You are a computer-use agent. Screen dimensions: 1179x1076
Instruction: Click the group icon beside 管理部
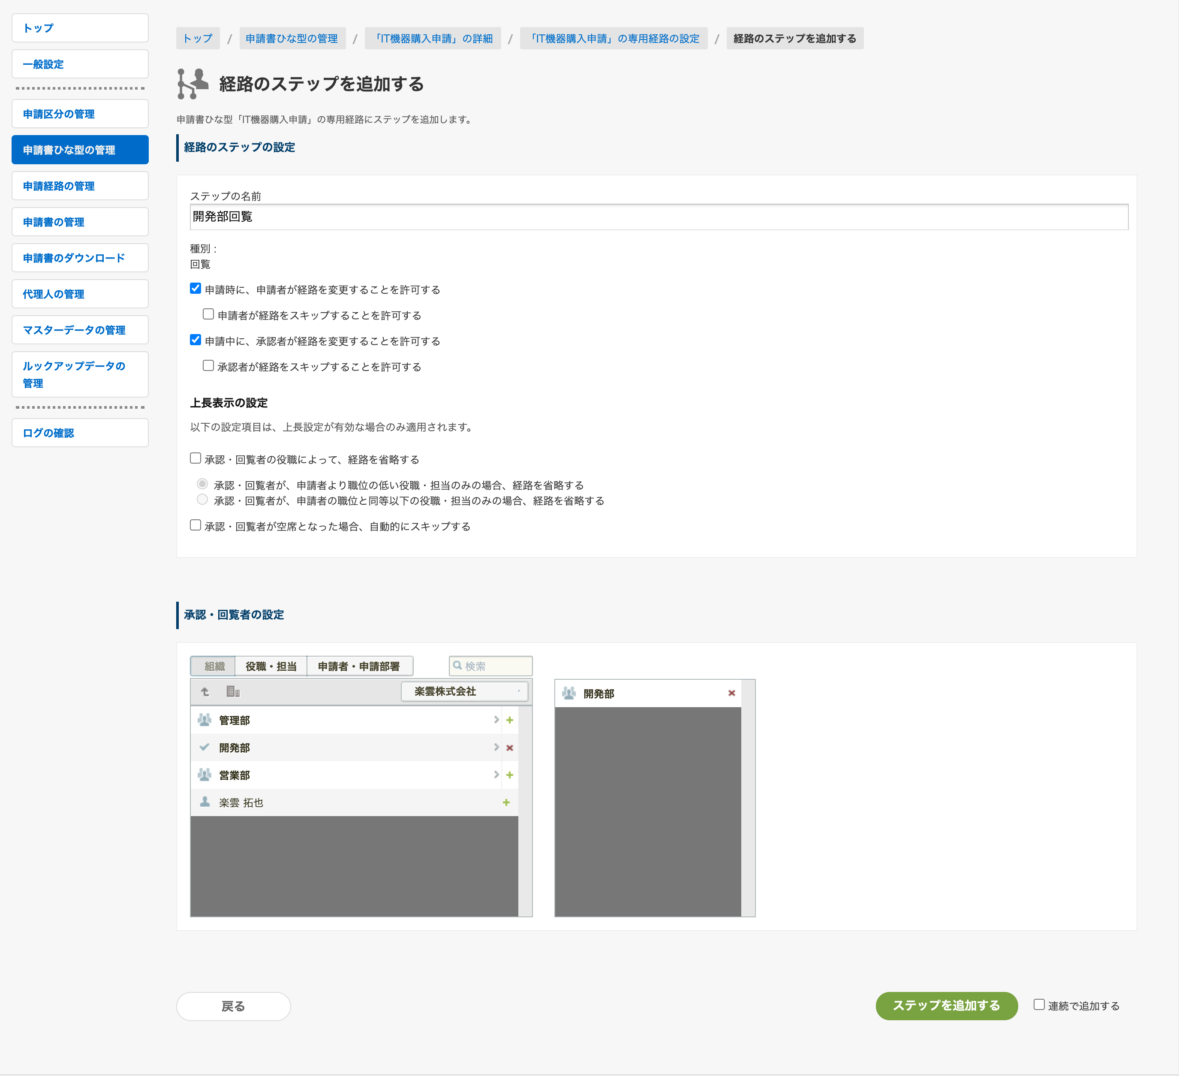204,720
